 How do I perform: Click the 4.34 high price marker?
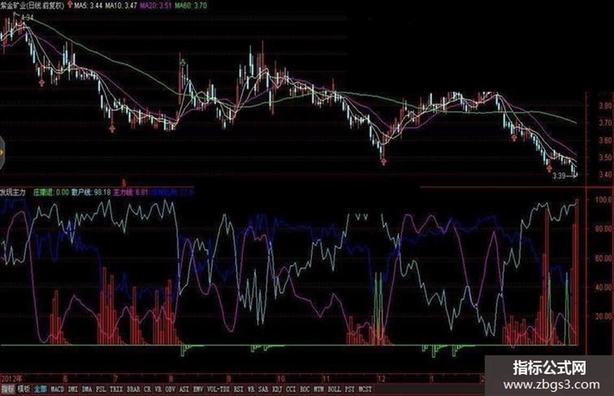(x=27, y=18)
